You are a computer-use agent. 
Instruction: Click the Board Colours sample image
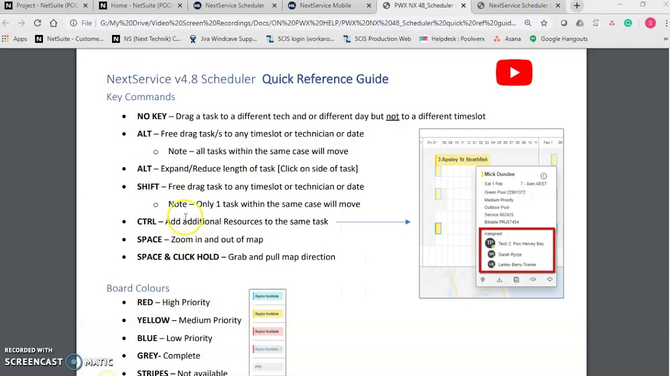(x=267, y=332)
